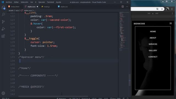
Task: Click the unsaved dot on styles.scss tab
Action: coord(37,7)
